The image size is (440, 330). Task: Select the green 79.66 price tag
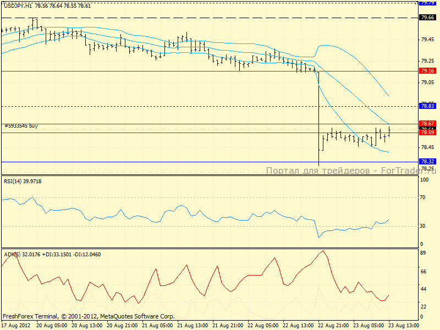427,18
